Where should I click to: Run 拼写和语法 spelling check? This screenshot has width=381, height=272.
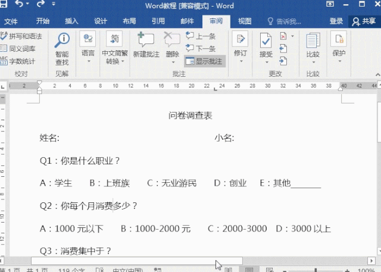21,36
